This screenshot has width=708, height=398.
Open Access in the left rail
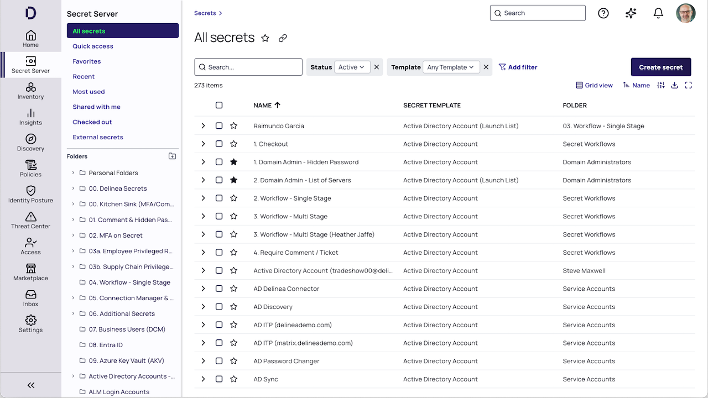[30, 247]
